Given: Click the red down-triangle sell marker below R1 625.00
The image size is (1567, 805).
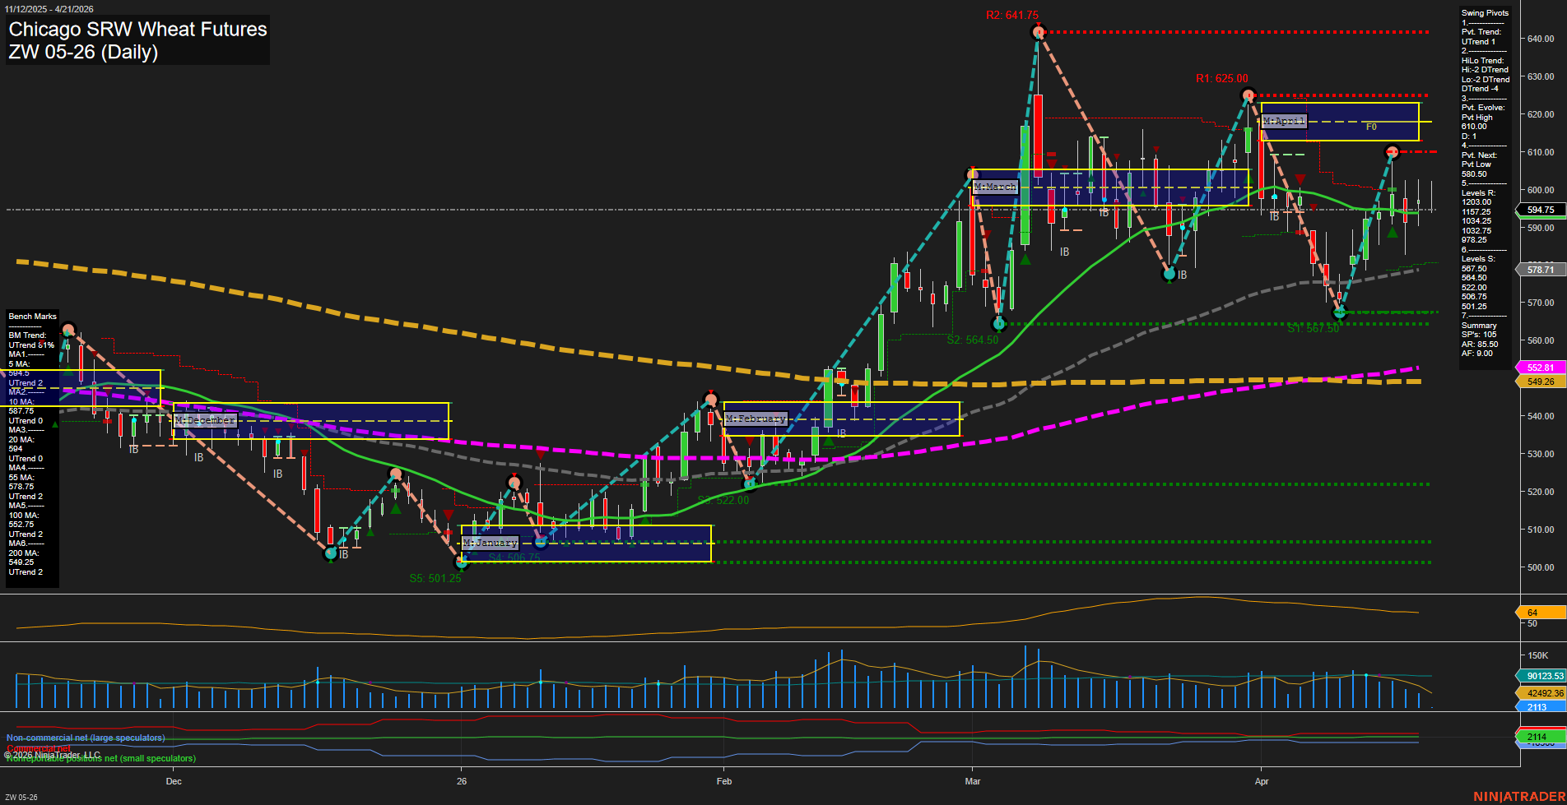Looking at the screenshot, I should 1300,178.
